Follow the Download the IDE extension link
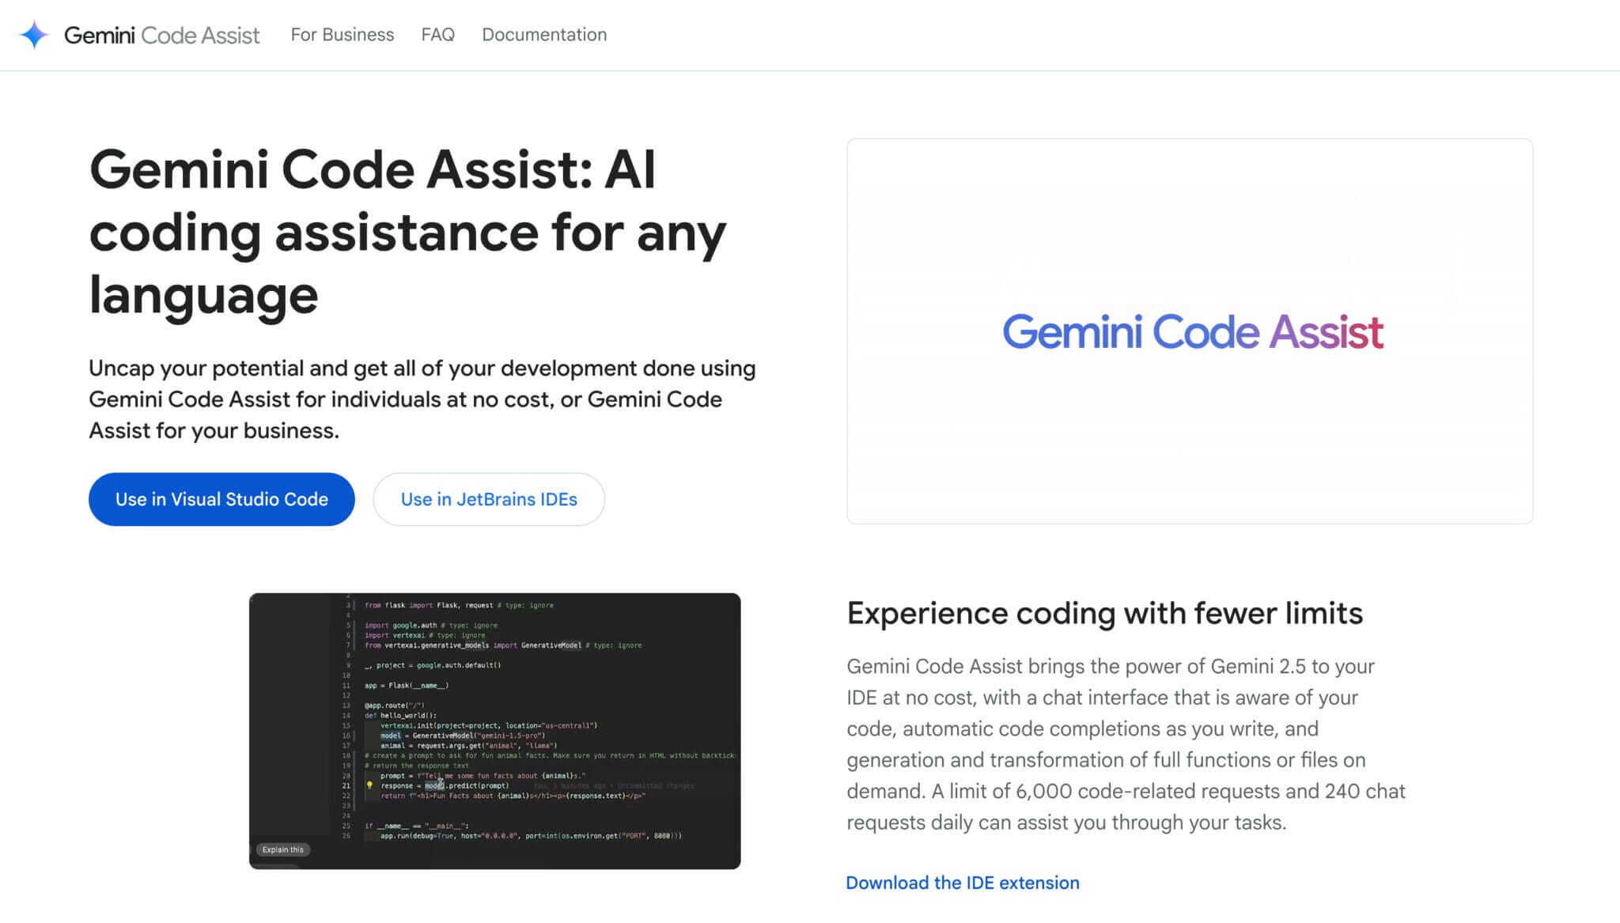Image resolution: width=1620 pixels, height=923 pixels. click(x=962, y=883)
